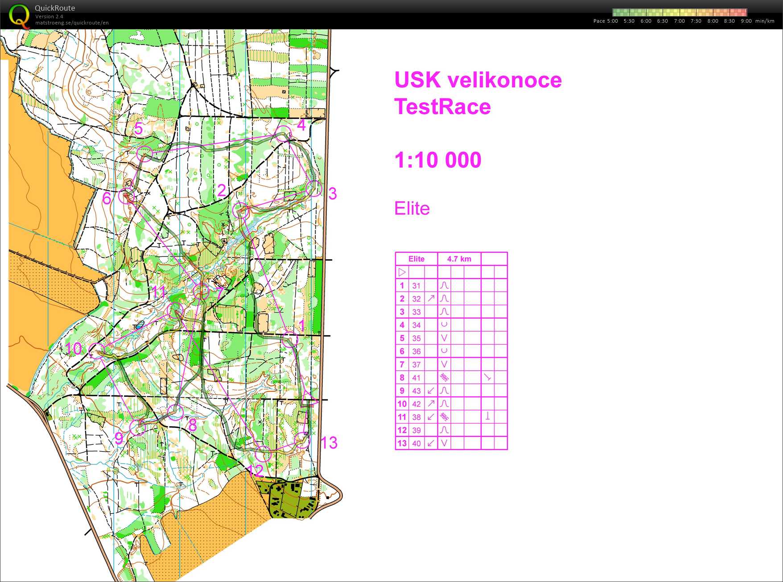
Task: Click control circle 4 on the map
Action: [283, 134]
